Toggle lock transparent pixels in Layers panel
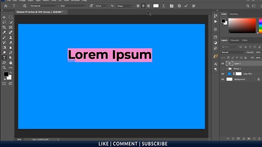The width and height of the screenshot is (262, 147). click(x=228, y=58)
